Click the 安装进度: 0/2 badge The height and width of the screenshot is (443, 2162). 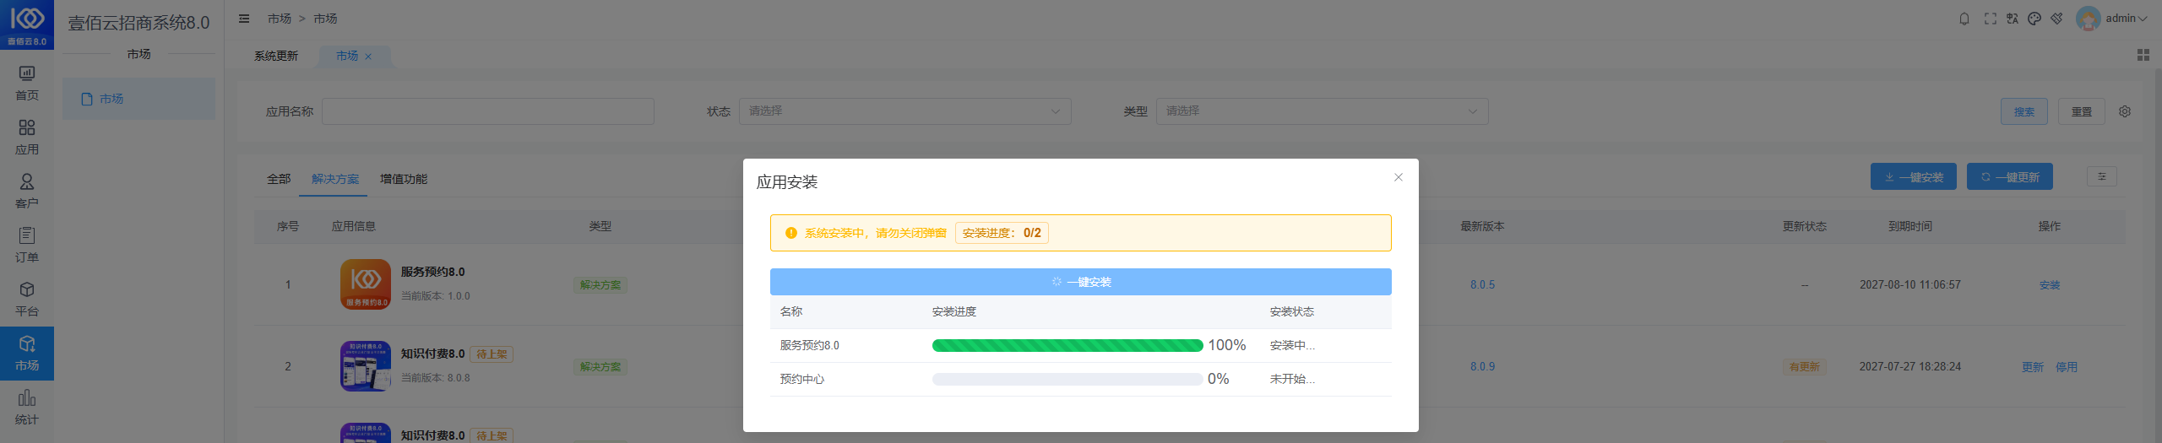[x=1002, y=233]
